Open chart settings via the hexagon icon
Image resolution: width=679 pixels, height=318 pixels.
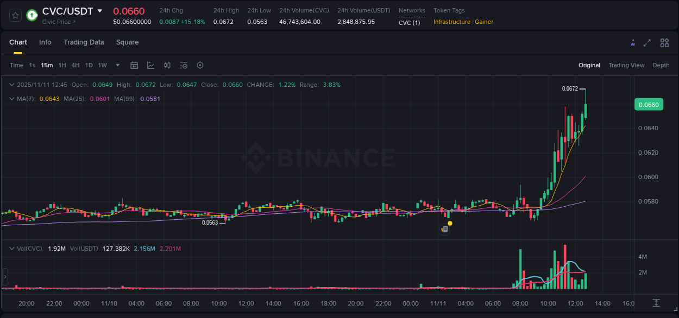[200, 65]
